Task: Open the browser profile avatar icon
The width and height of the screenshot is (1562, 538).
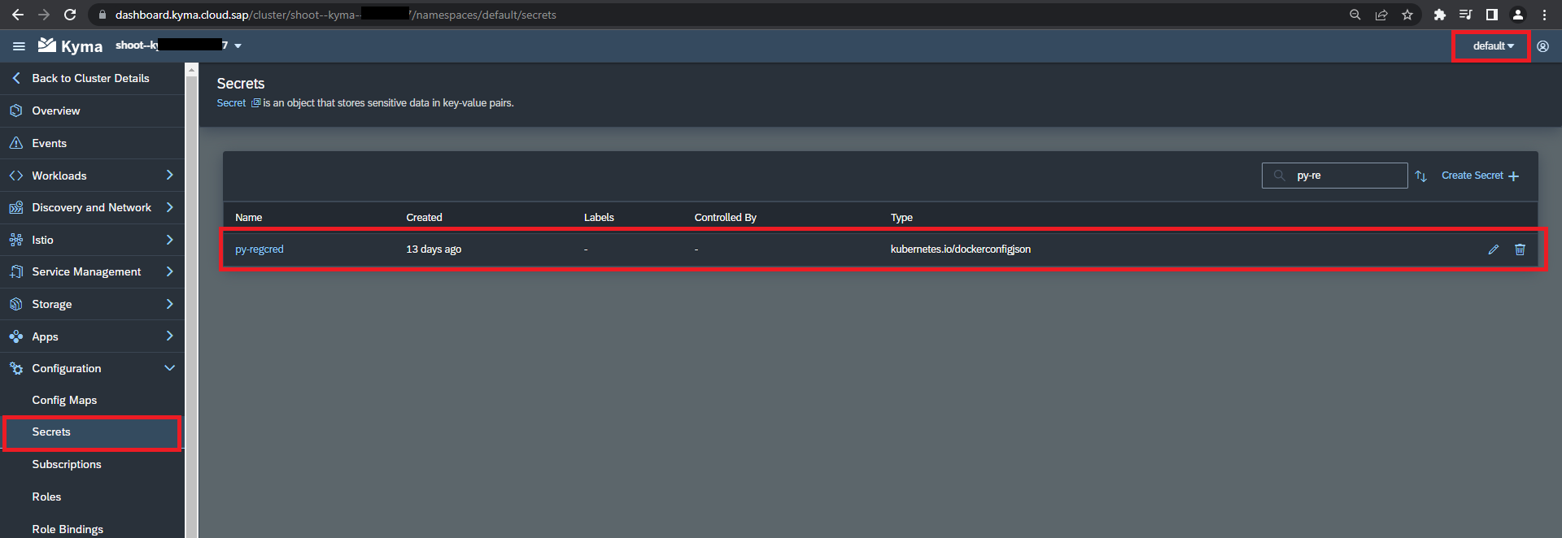Action: click(x=1518, y=15)
